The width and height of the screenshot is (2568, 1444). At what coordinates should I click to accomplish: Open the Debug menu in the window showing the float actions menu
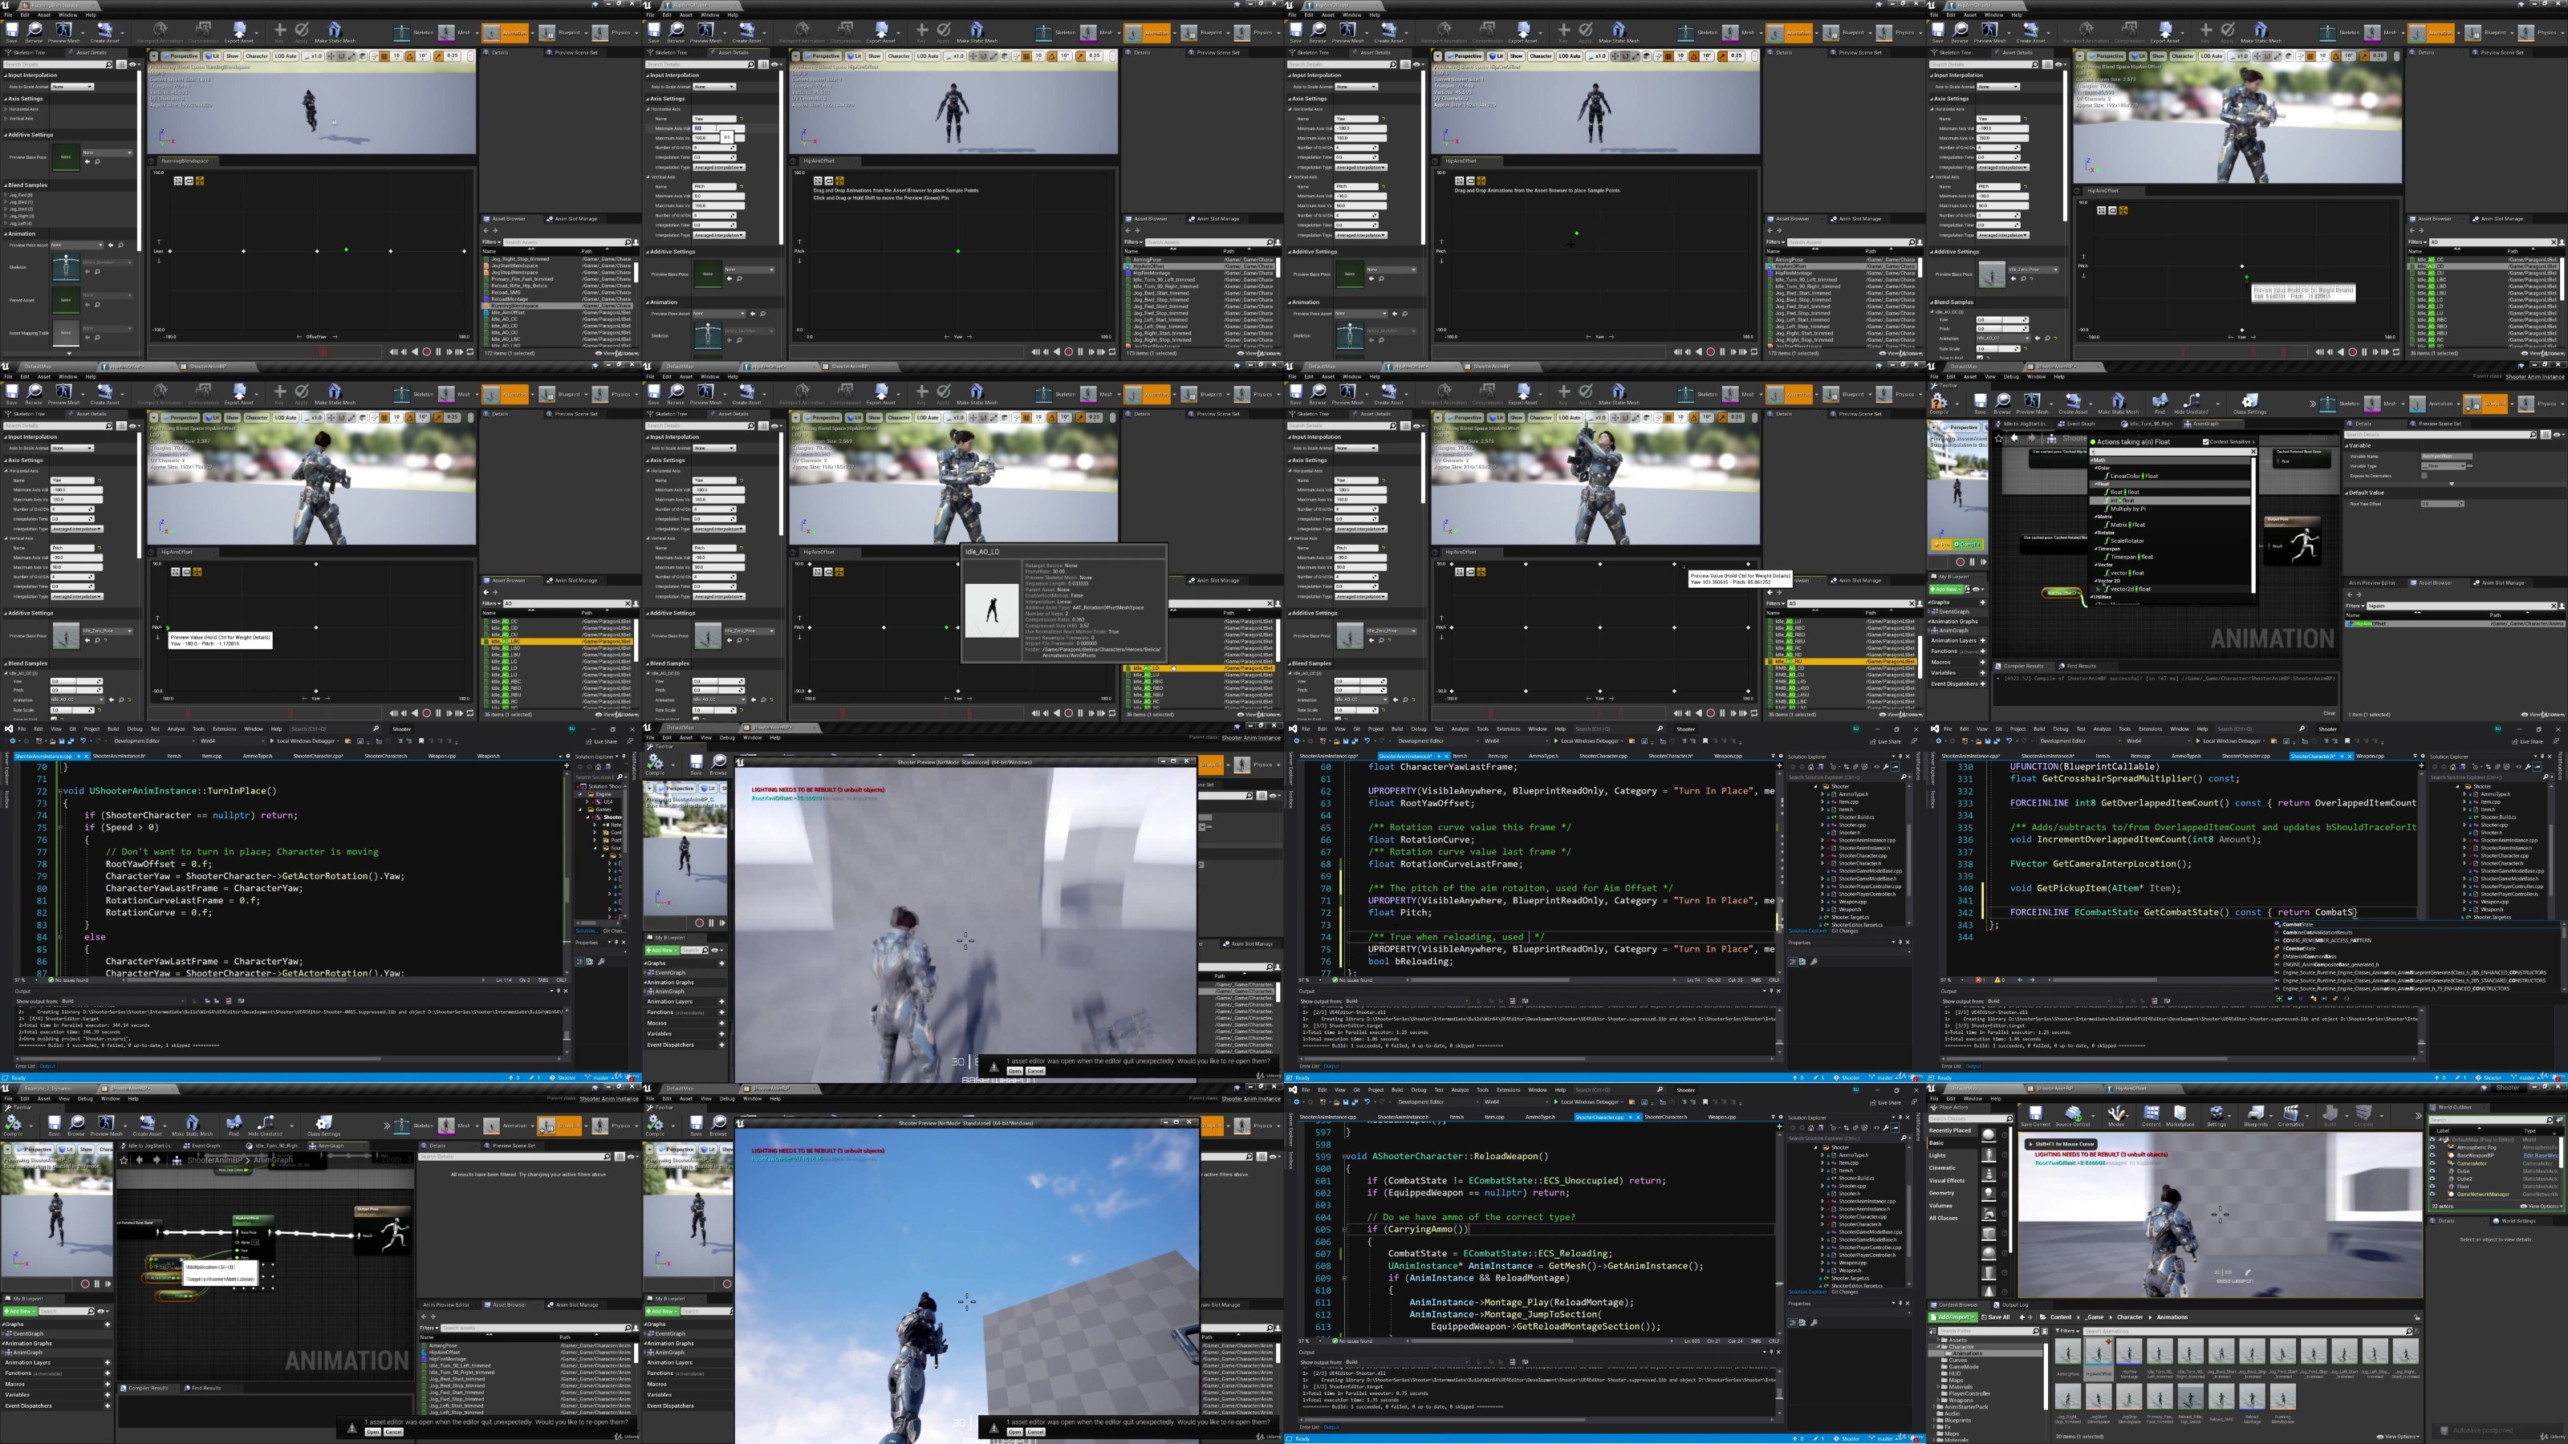[x=2011, y=377]
